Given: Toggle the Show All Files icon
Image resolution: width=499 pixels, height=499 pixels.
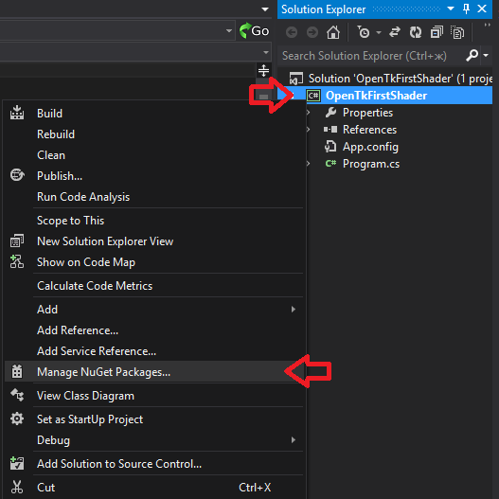Looking at the screenshot, I should point(457,32).
